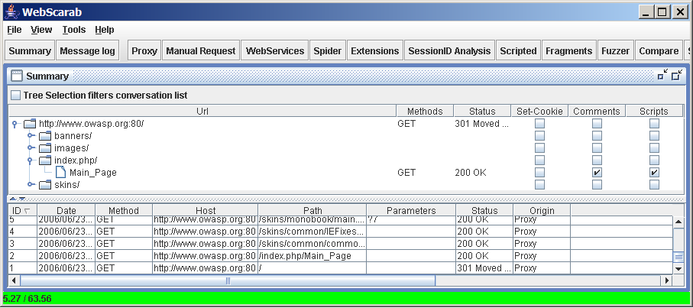This screenshot has width=693, height=308.
Task: Toggle Scripts checkbox for skins row
Action: click(x=655, y=184)
